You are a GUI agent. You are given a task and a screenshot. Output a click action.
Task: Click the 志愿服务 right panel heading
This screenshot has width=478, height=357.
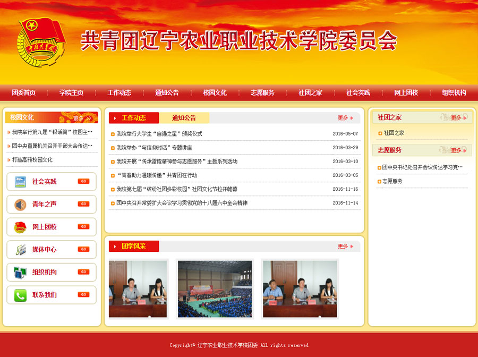[390, 150]
